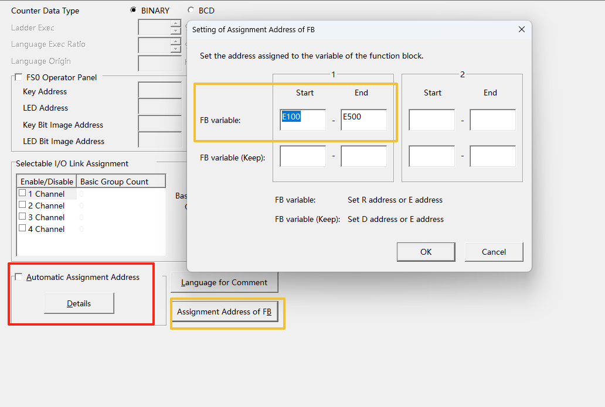
Task: Tick the 1 Channel checkbox
Action: [x=22, y=193]
